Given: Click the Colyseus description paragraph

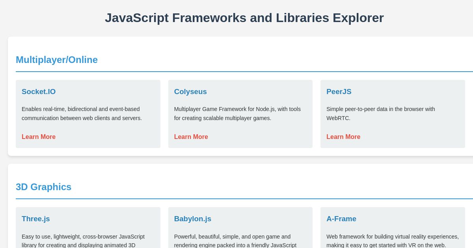Looking at the screenshot, I should 237,113.
